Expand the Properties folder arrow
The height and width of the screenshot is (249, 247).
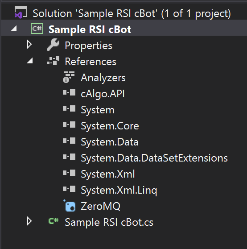[x=29, y=44]
